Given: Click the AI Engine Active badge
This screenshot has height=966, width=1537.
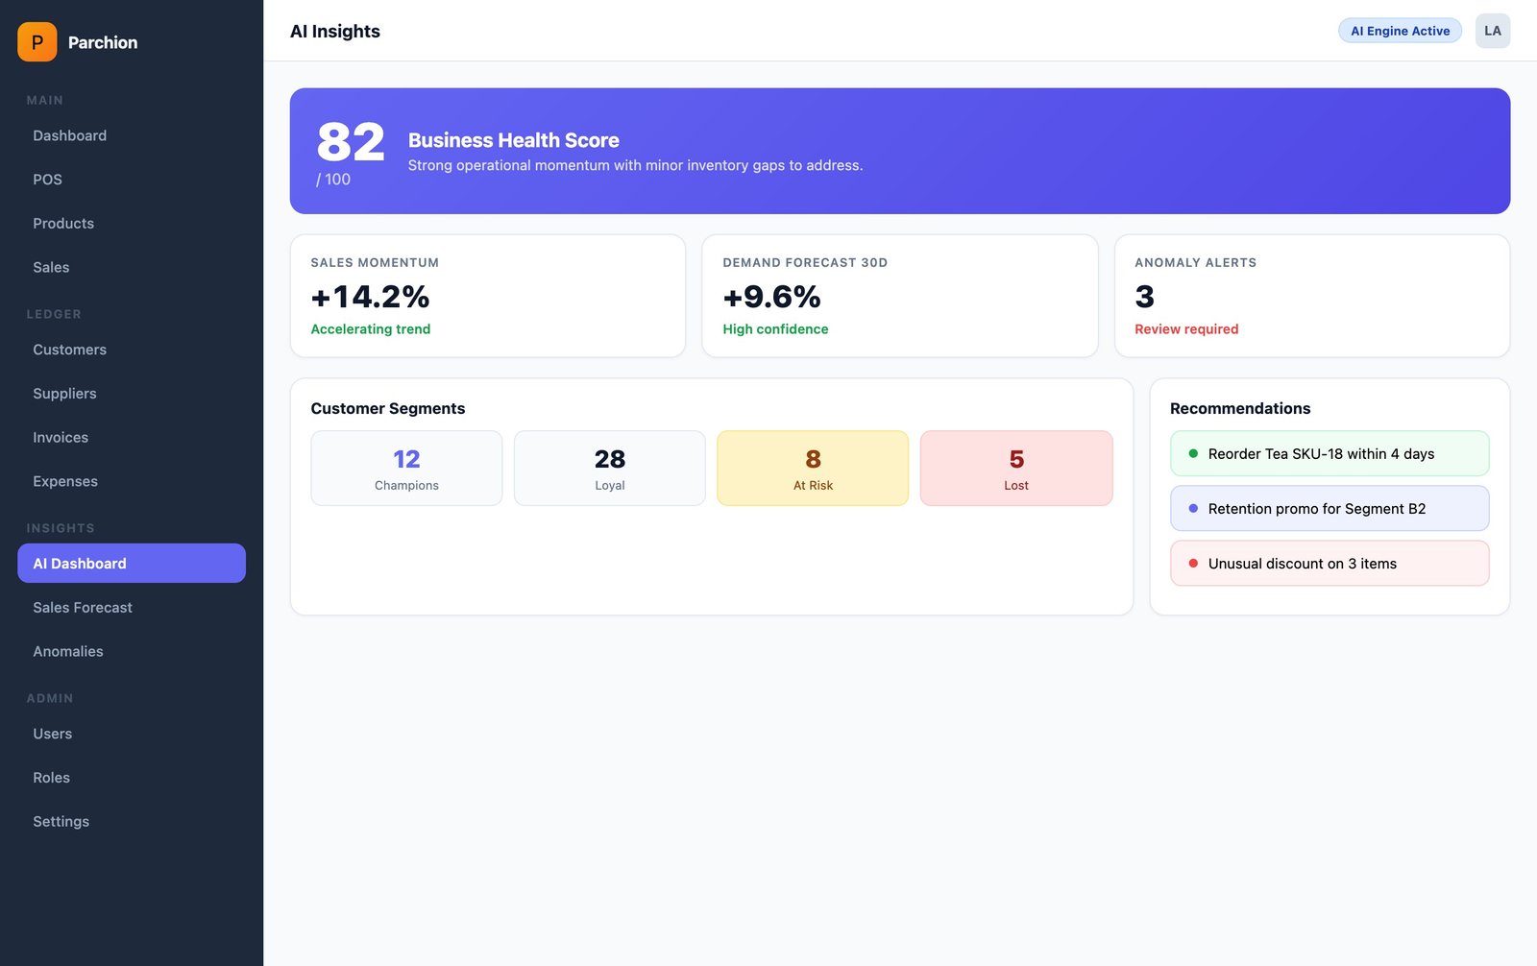Looking at the screenshot, I should [x=1400, y=30].
